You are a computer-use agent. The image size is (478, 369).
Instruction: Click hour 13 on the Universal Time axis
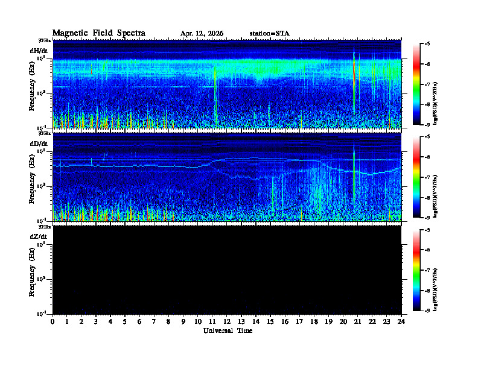(241, 321)
